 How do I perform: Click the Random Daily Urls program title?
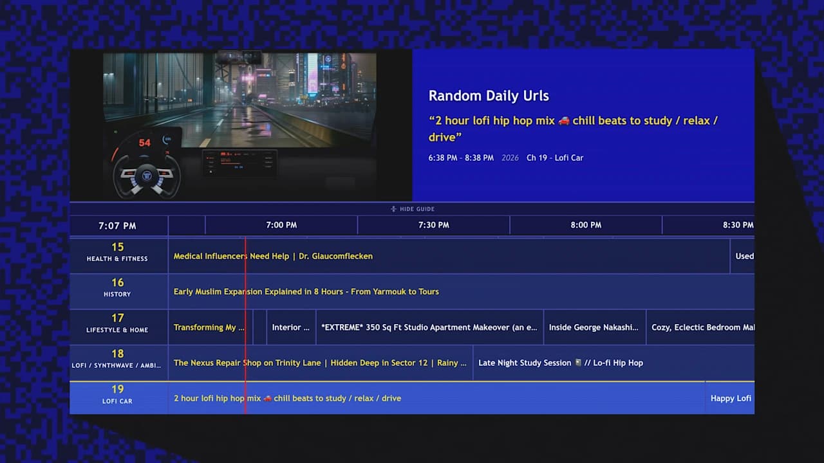tap(488, 95)
